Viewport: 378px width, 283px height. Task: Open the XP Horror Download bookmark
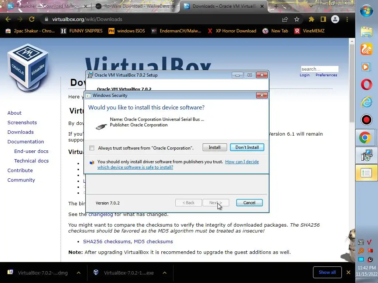pyautogui.click(x=232, y=31)
